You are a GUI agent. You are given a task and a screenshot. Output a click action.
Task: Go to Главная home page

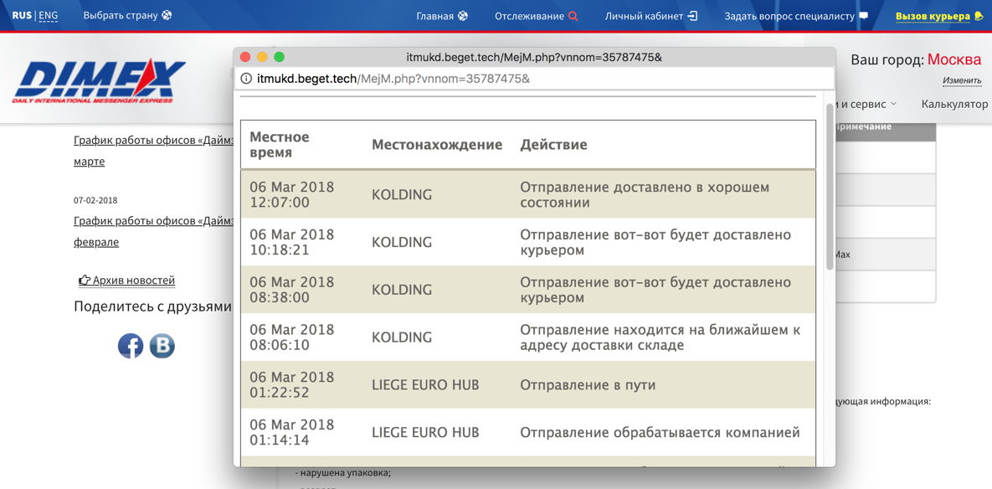click(442, 16)
